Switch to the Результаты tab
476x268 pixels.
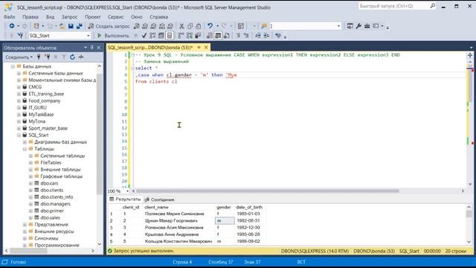click(x=125, y=200)
